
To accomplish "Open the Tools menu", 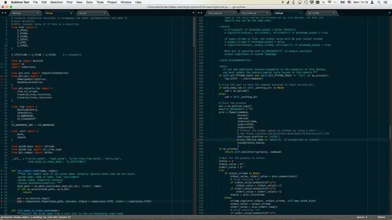I will [x=100, y=2].
